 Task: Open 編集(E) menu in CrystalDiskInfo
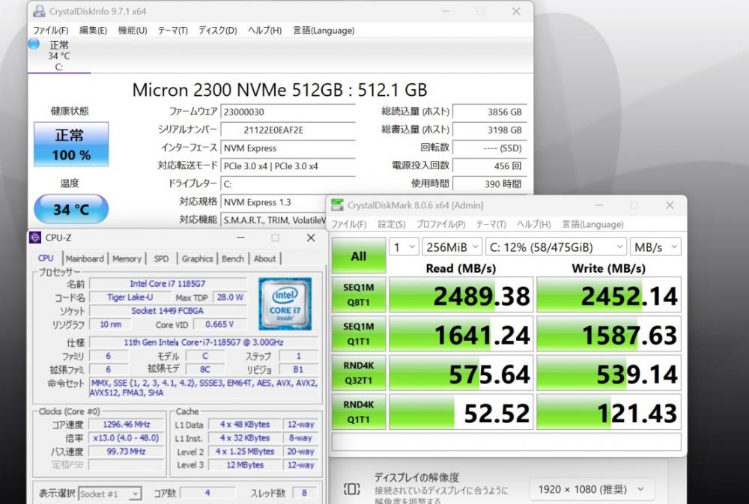[x=93, y=31]
